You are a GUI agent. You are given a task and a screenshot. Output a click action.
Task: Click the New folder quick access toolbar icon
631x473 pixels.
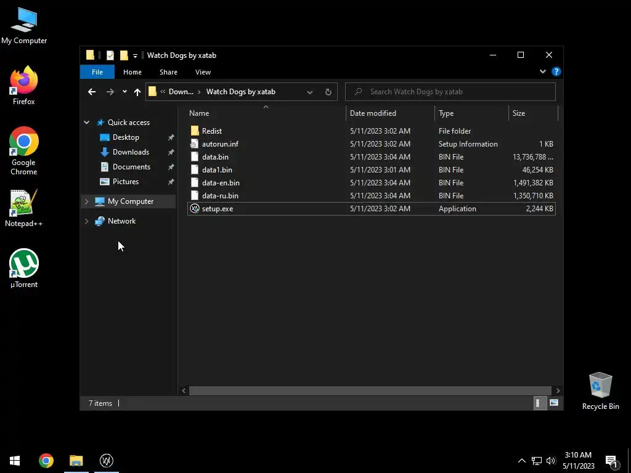(x=124, y=55)
